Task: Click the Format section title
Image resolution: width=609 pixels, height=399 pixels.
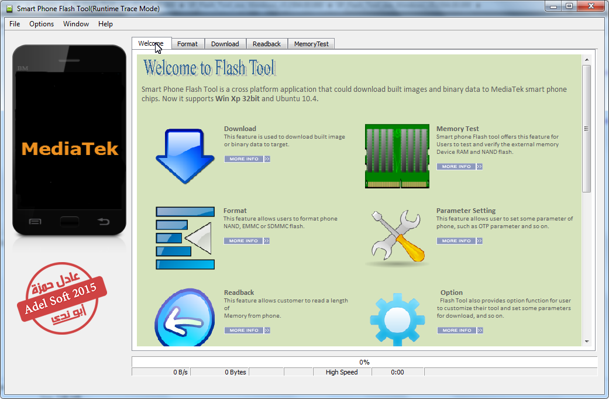Action: coord(235,211)
